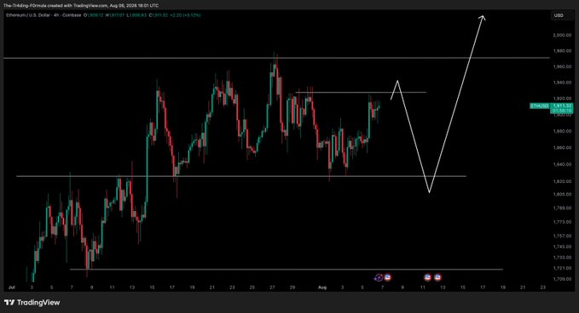Click the 1,805.00 price axis label
Viewport: 579px width, 313px height.
562,194
